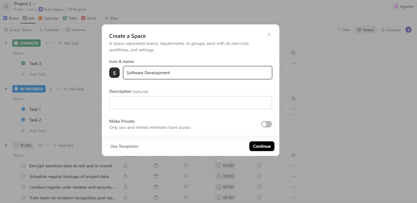Close the Create a Space dialog

[x=269, y=34]
